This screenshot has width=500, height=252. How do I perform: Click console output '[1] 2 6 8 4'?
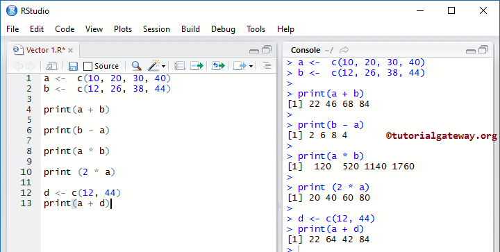[x=317, y=135]
